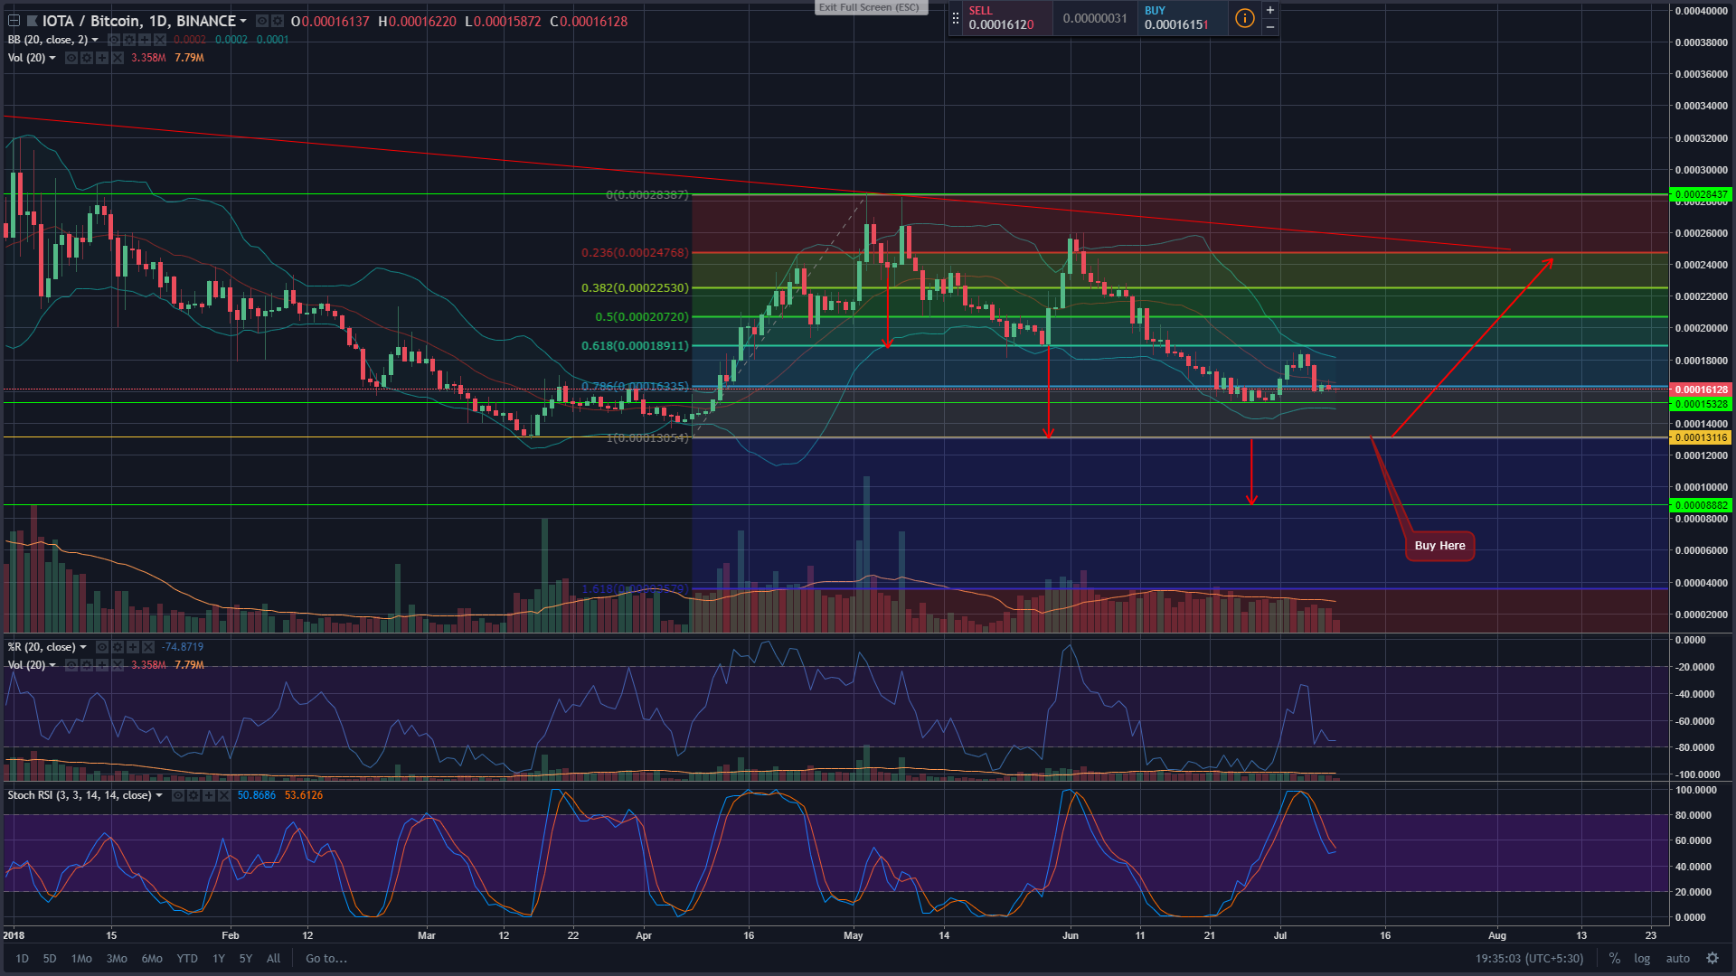1736x976 pixels.
Task: Click the 0.00008882 green price label
Action: click(x=1701, y=505)
